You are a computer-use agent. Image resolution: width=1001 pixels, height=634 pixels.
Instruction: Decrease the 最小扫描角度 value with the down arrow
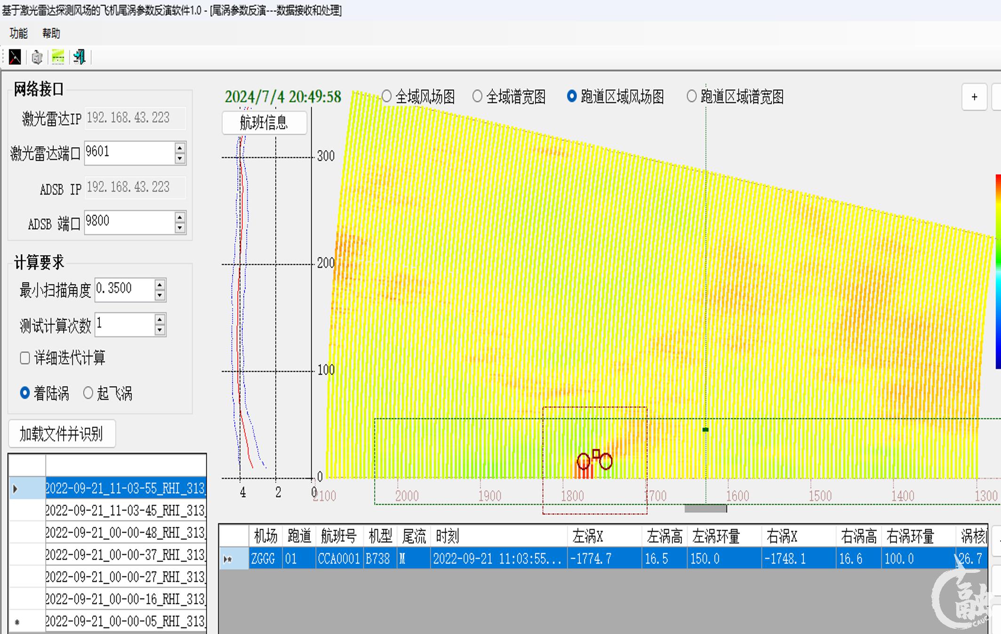tap(160, 295)
